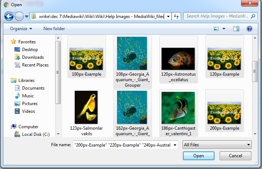The height and width of the screenshot is (169, 262).
Task: Click the Videos filmstrip icon
Action: pyautogui.click(x=17, y=111)
